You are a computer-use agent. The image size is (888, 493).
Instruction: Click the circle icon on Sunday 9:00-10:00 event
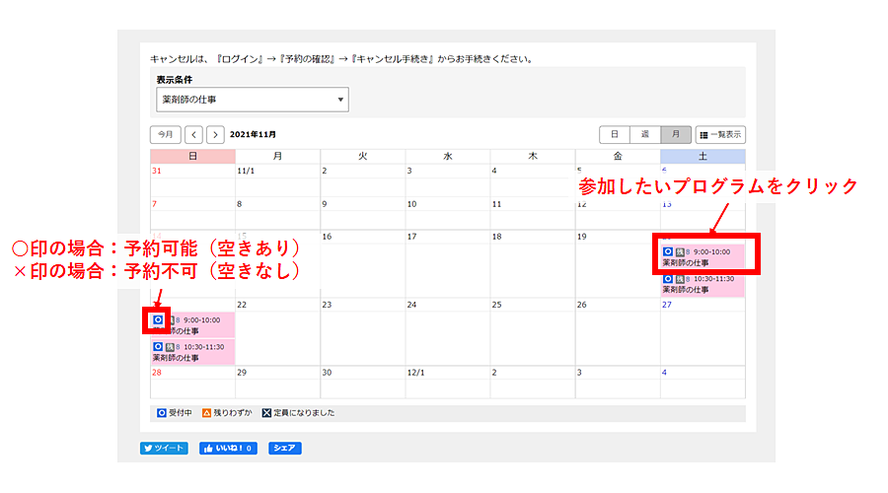(158, 320)
